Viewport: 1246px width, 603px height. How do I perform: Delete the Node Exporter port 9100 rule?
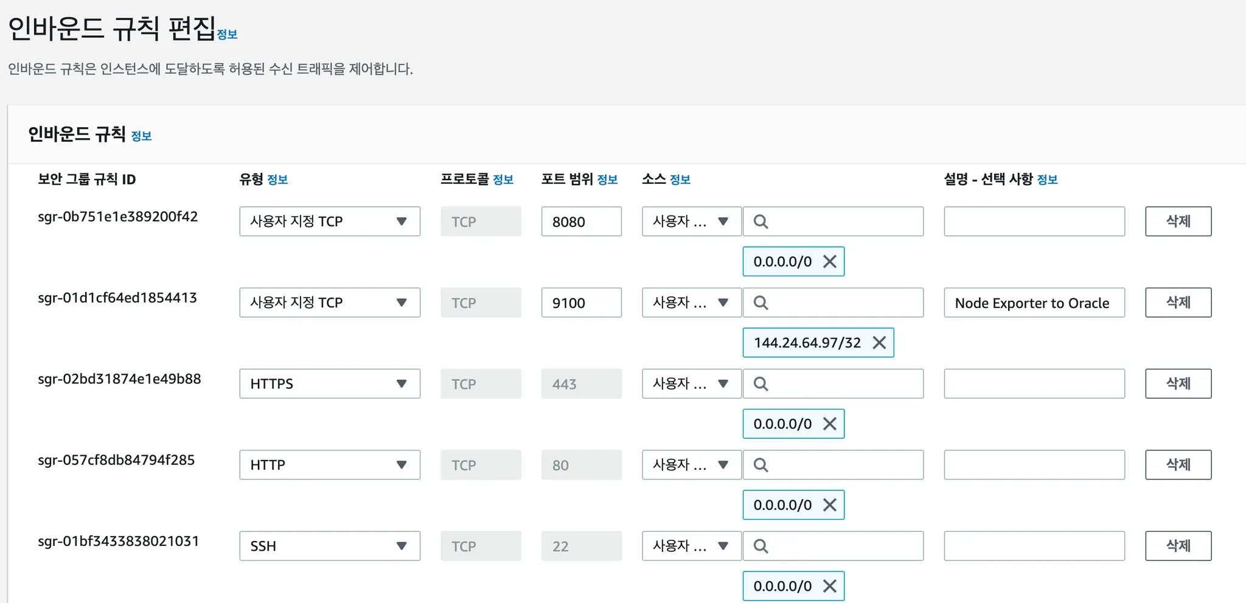[x=1178, y=302]
